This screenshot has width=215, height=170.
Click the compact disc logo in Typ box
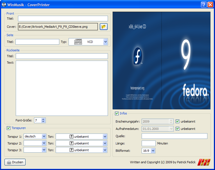(x=78, y=42)
